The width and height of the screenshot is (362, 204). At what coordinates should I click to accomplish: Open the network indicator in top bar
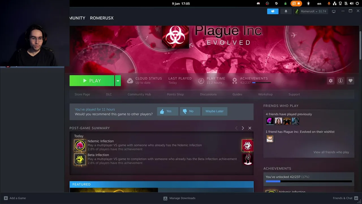(335, 4)
